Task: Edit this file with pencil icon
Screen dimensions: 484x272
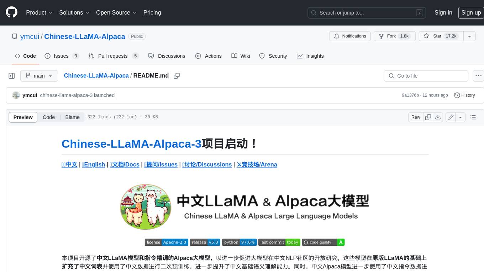Action: pyautogui.click(x=451, y=117)
